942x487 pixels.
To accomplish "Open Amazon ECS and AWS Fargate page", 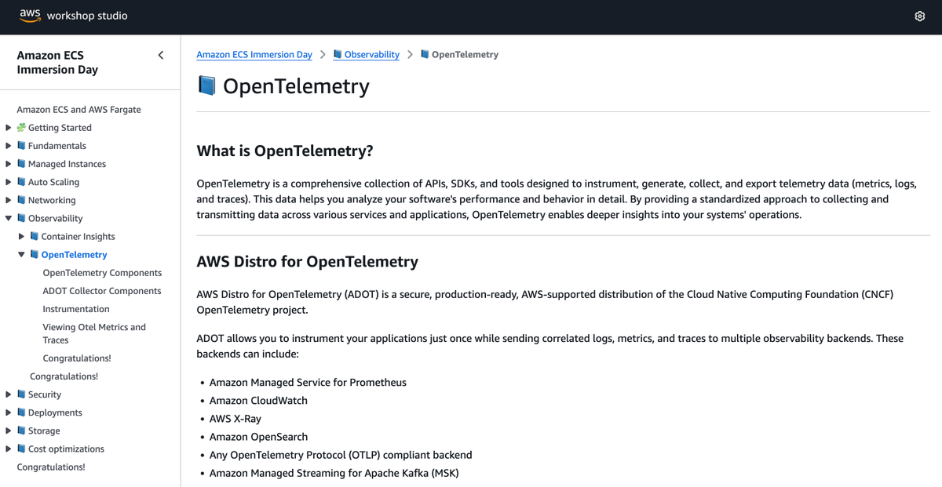I will pos(78,110).
